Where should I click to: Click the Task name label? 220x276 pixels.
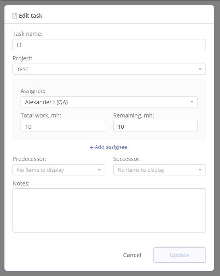tap(27, 34)
